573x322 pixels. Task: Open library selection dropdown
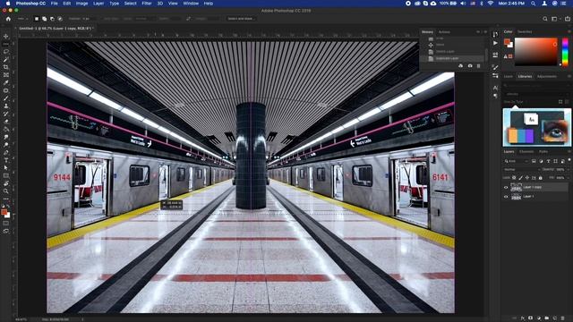click(x=536, y=94)
